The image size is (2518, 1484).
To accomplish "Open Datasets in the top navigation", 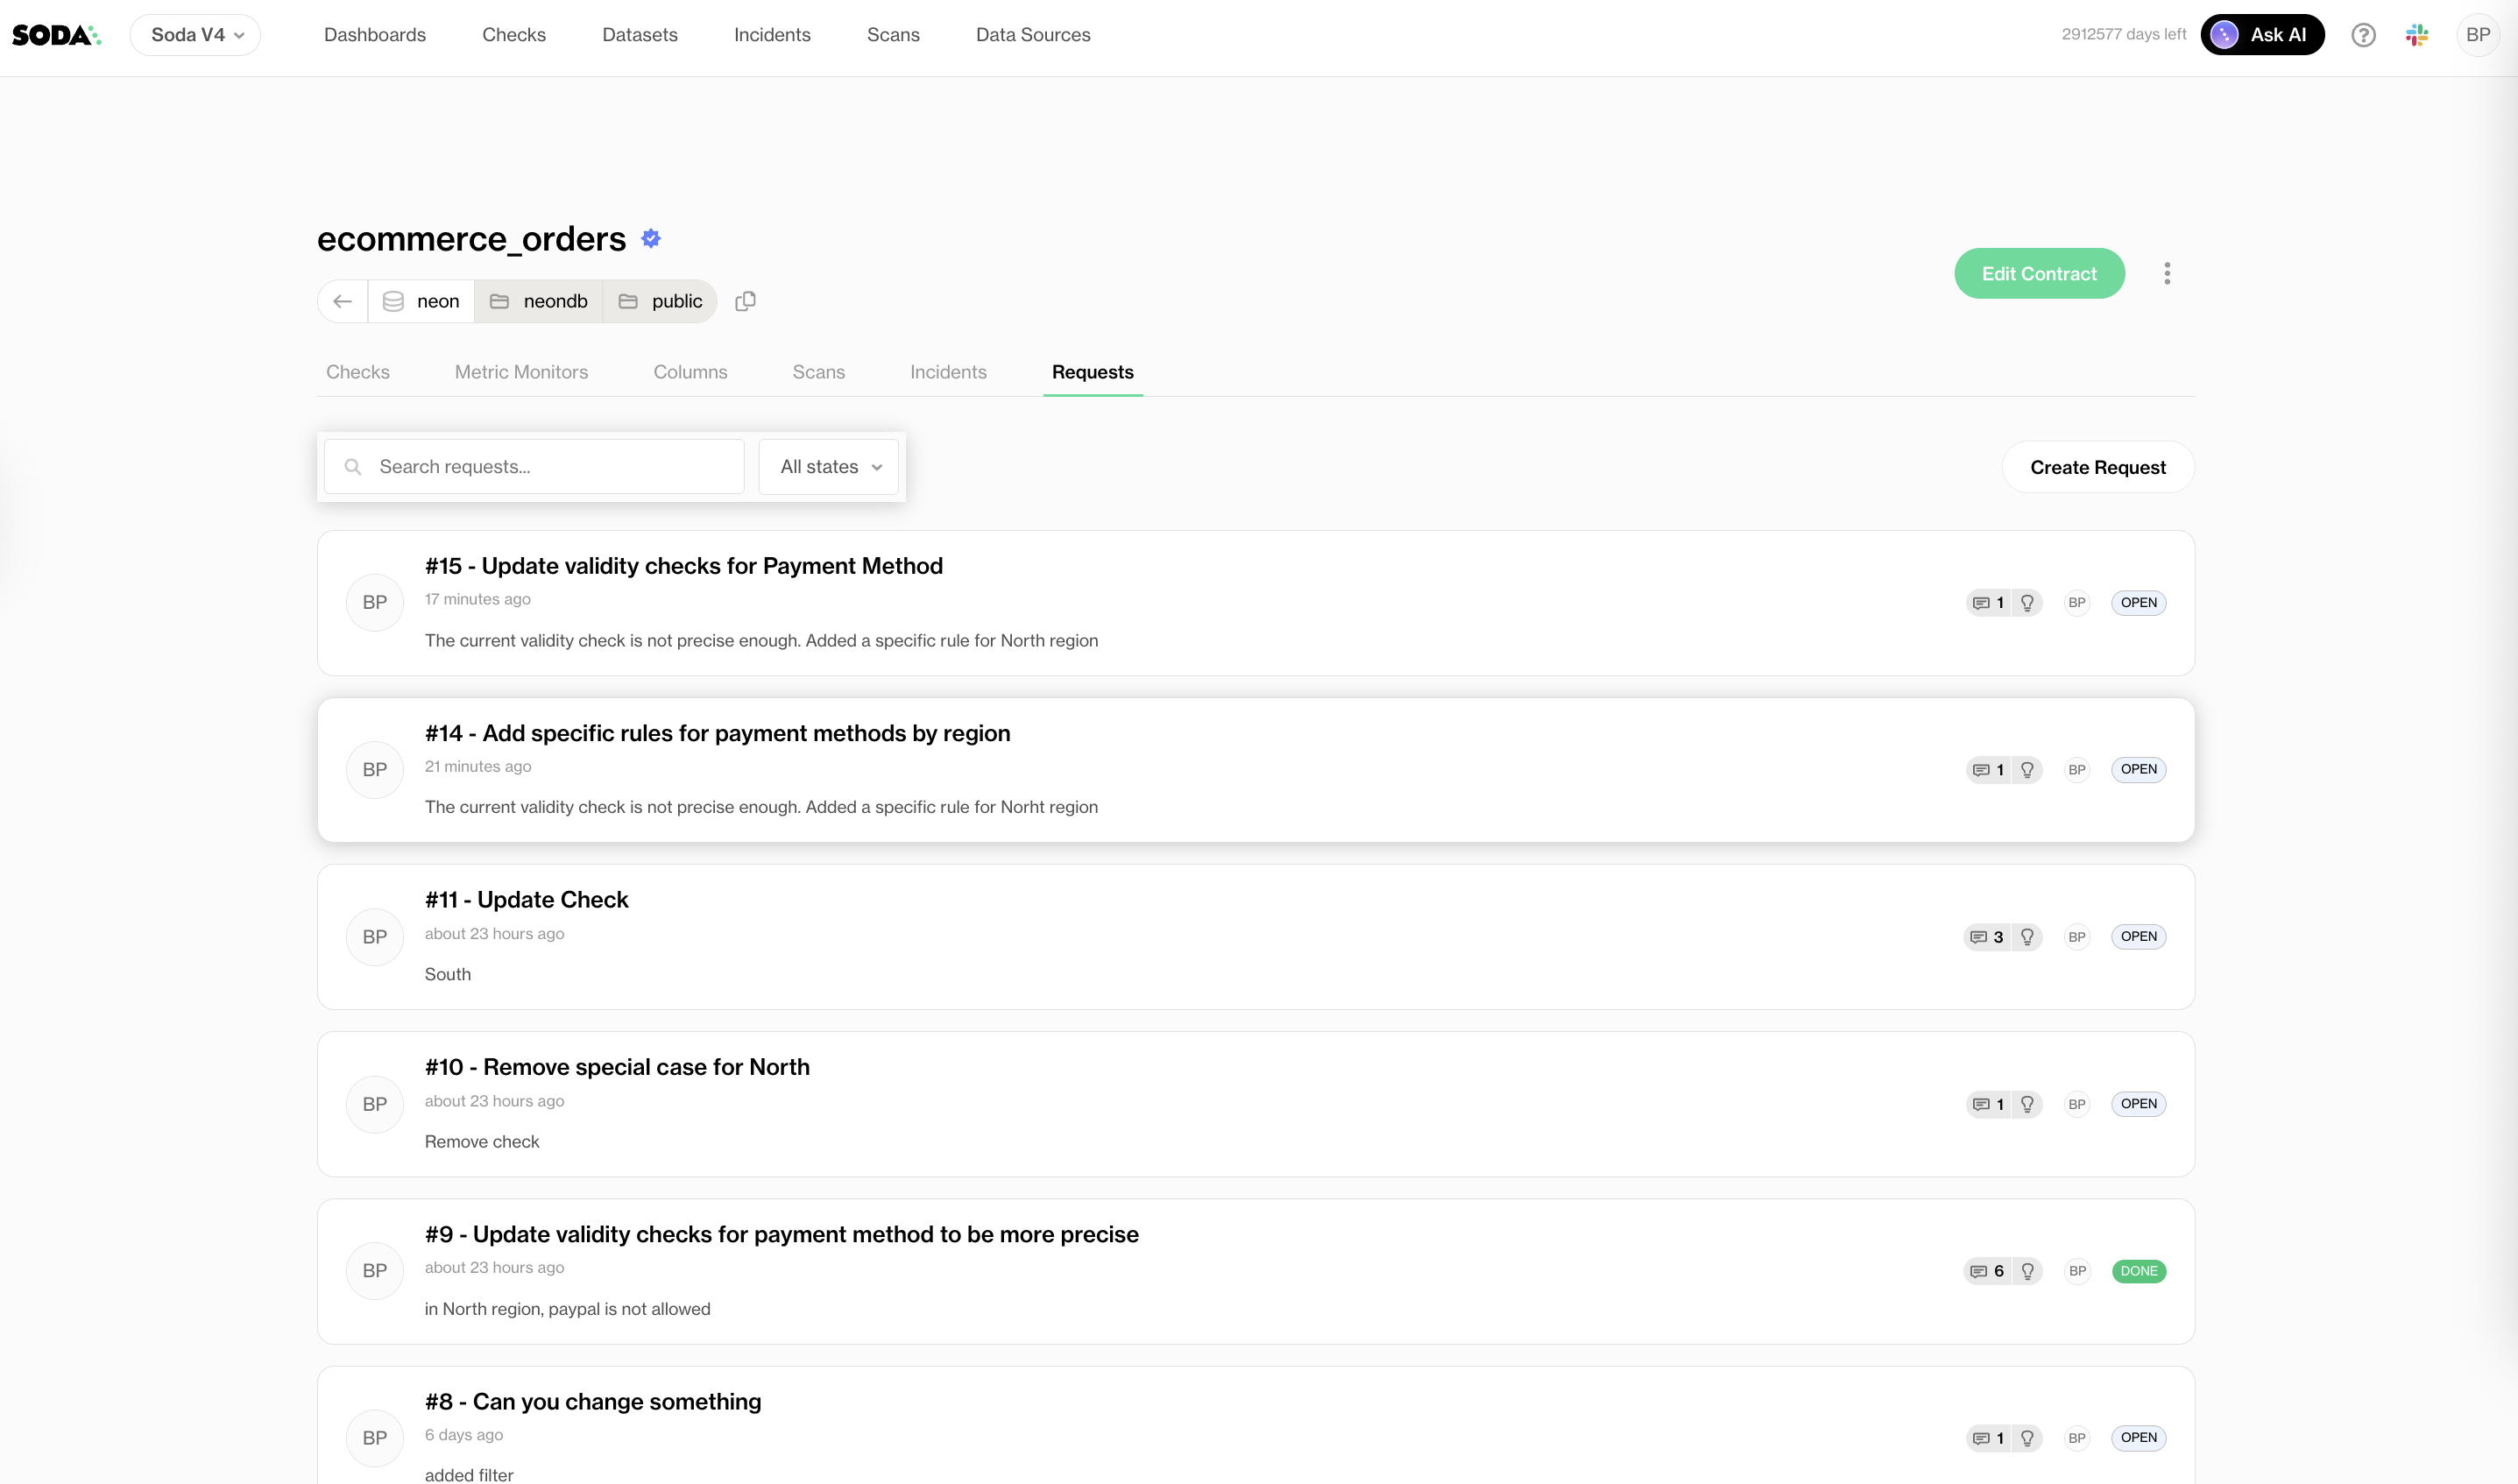I will pyautogui.click(x=639, y=35).
